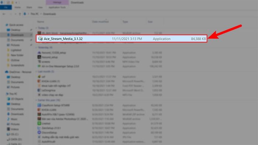Open the Lightshot folder in sidebar
The height and width of the screenshot is (145, 258).
16,50
